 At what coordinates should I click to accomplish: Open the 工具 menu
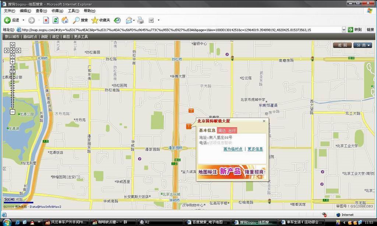coord(73,11)
